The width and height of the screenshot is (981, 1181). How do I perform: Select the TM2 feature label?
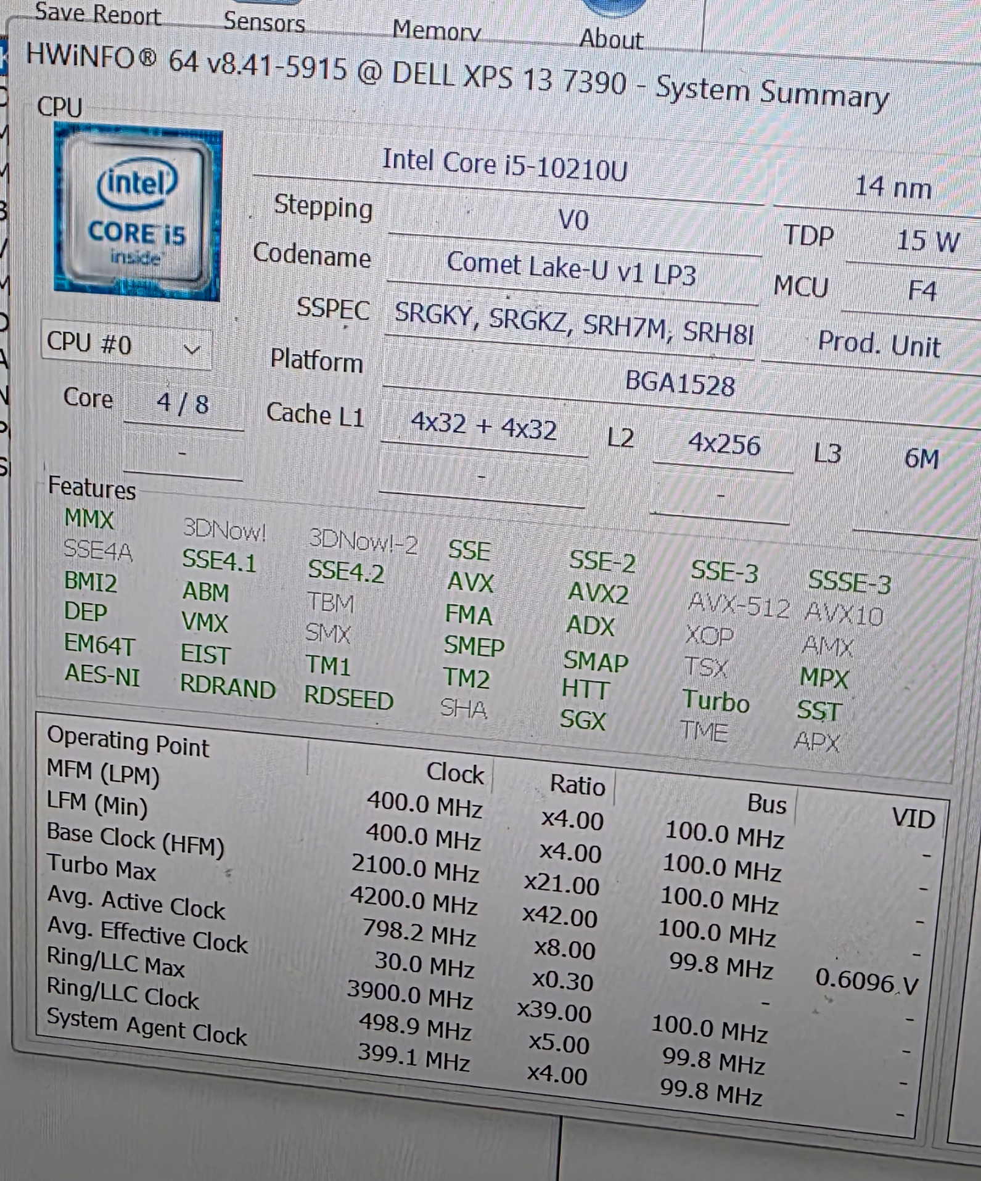click(467, 678)
